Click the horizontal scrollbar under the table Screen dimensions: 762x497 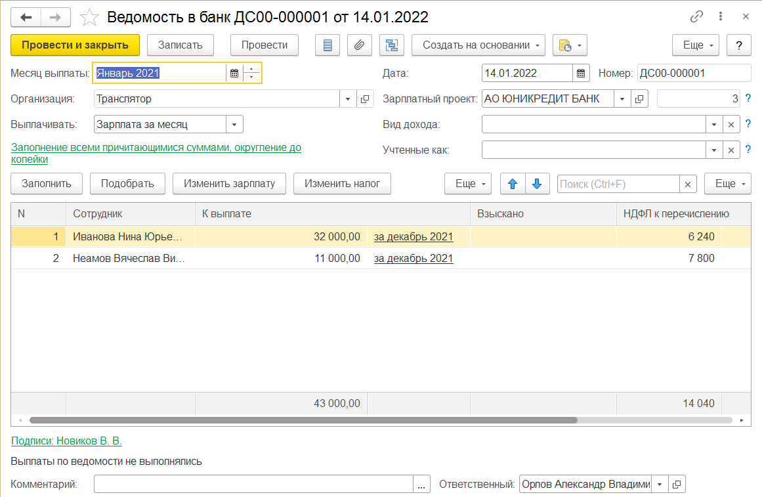pyautogui.click(x=302, y=420)
